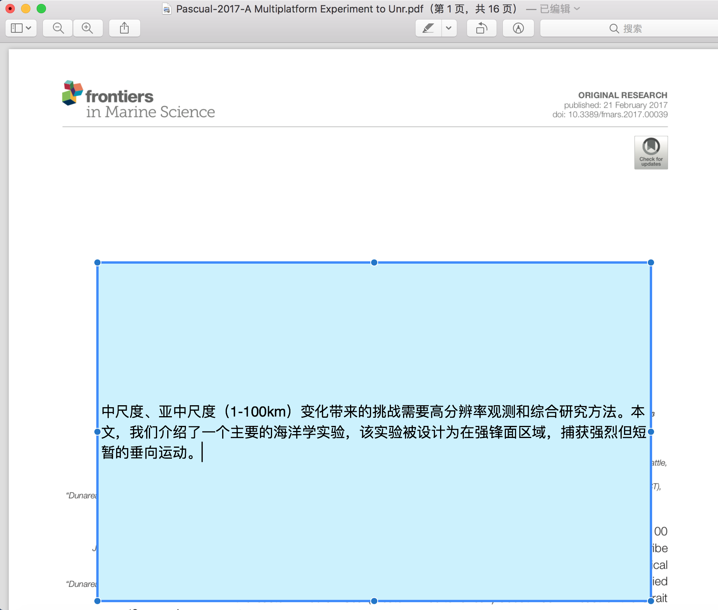The width and height of the screenshot is (718, 610).
Task: Open the highlight color dropdown arrow
Action: click(449, 28)
